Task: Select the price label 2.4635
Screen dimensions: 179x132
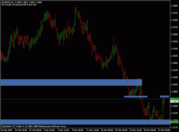Action: [174, 56]
